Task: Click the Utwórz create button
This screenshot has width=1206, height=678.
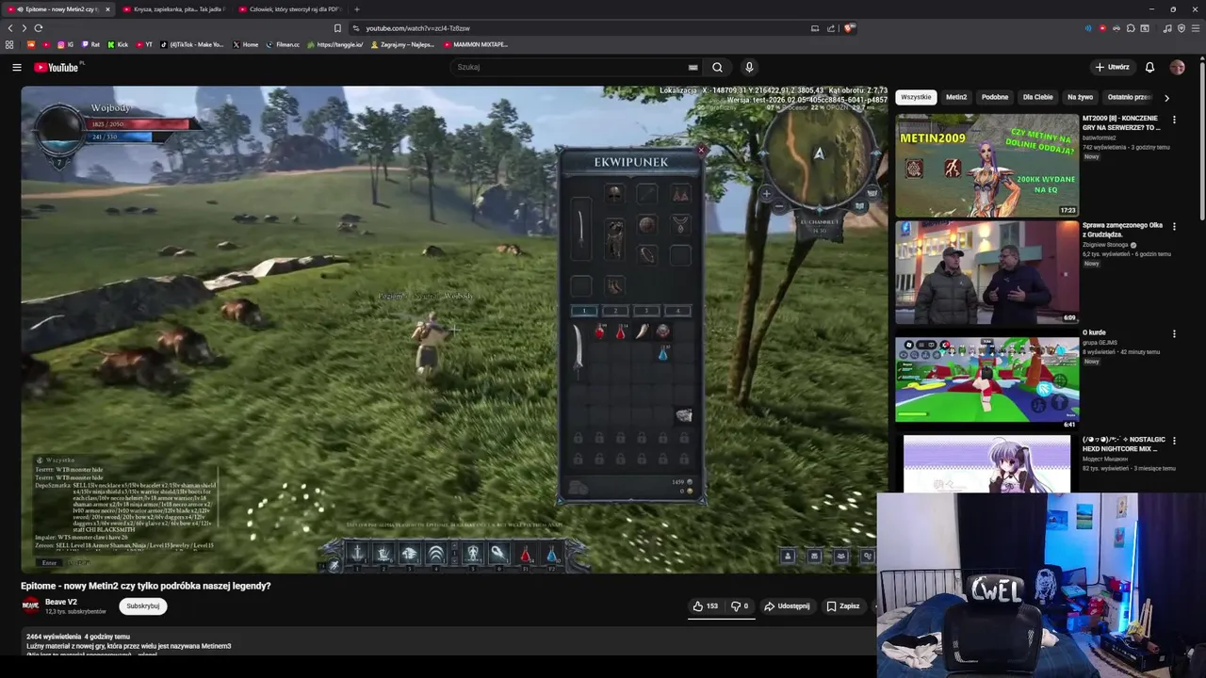Action: (x=1112, y=67)
